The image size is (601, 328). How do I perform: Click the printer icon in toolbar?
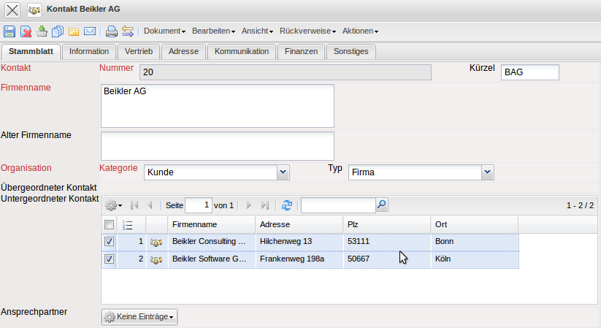111,31
